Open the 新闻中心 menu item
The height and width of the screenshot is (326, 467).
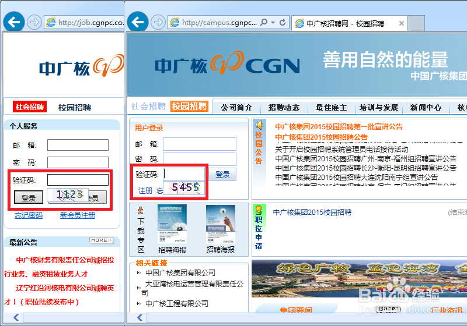tap(426, 108)
